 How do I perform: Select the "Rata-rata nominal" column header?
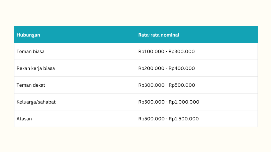click(159, 35)
